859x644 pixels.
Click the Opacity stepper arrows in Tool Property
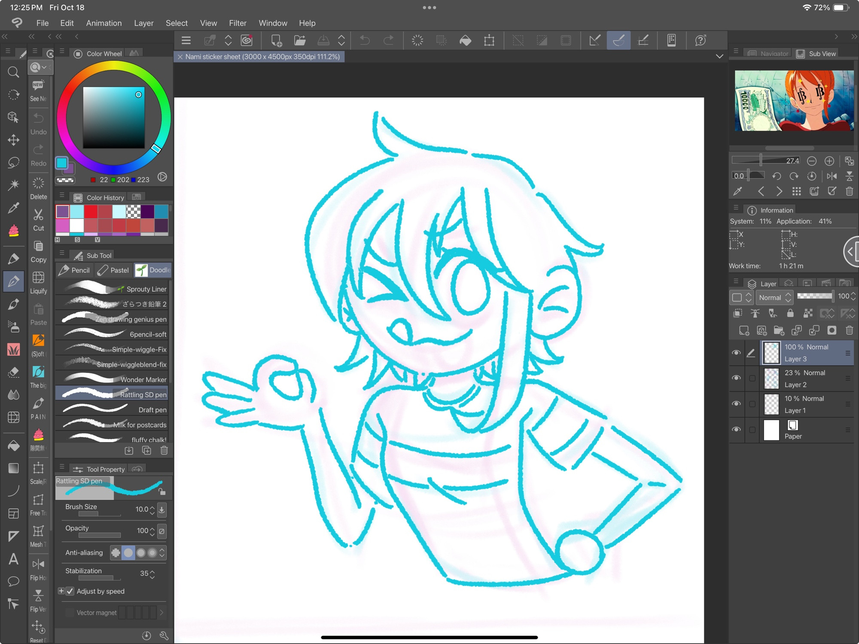click(x=152, y=531)
